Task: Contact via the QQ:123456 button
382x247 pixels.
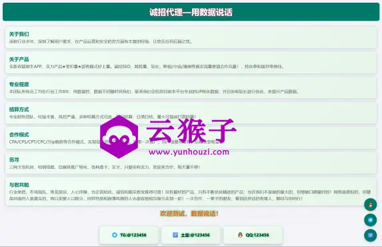Action: [x=253, y=235]
